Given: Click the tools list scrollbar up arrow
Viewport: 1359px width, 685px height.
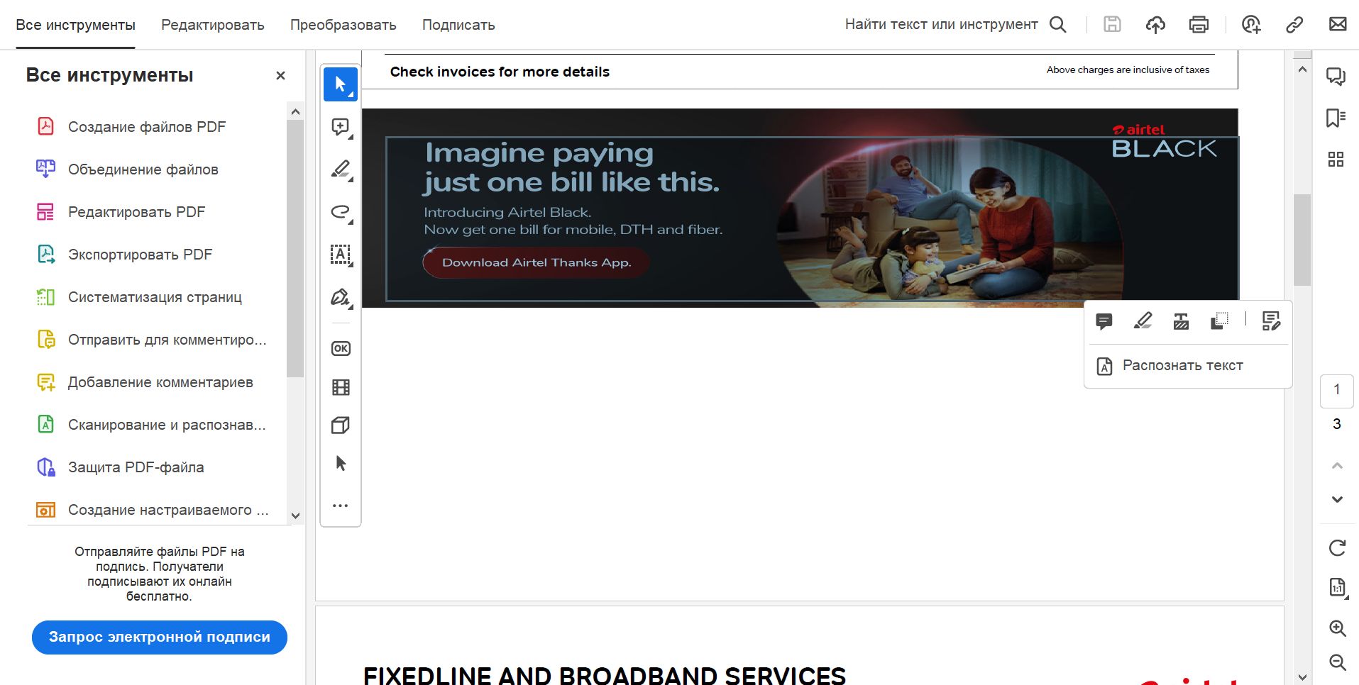Looking at the screenshot, I should tap(296, 112).
